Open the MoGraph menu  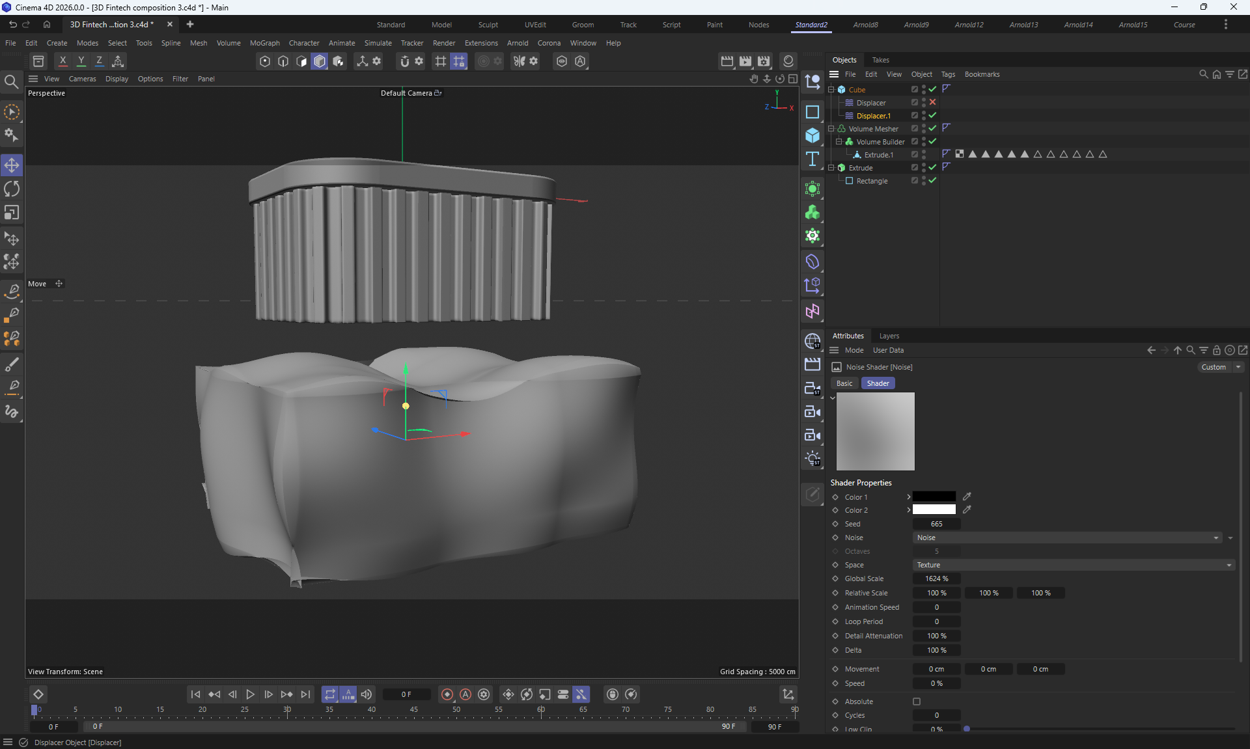point(264,43)
